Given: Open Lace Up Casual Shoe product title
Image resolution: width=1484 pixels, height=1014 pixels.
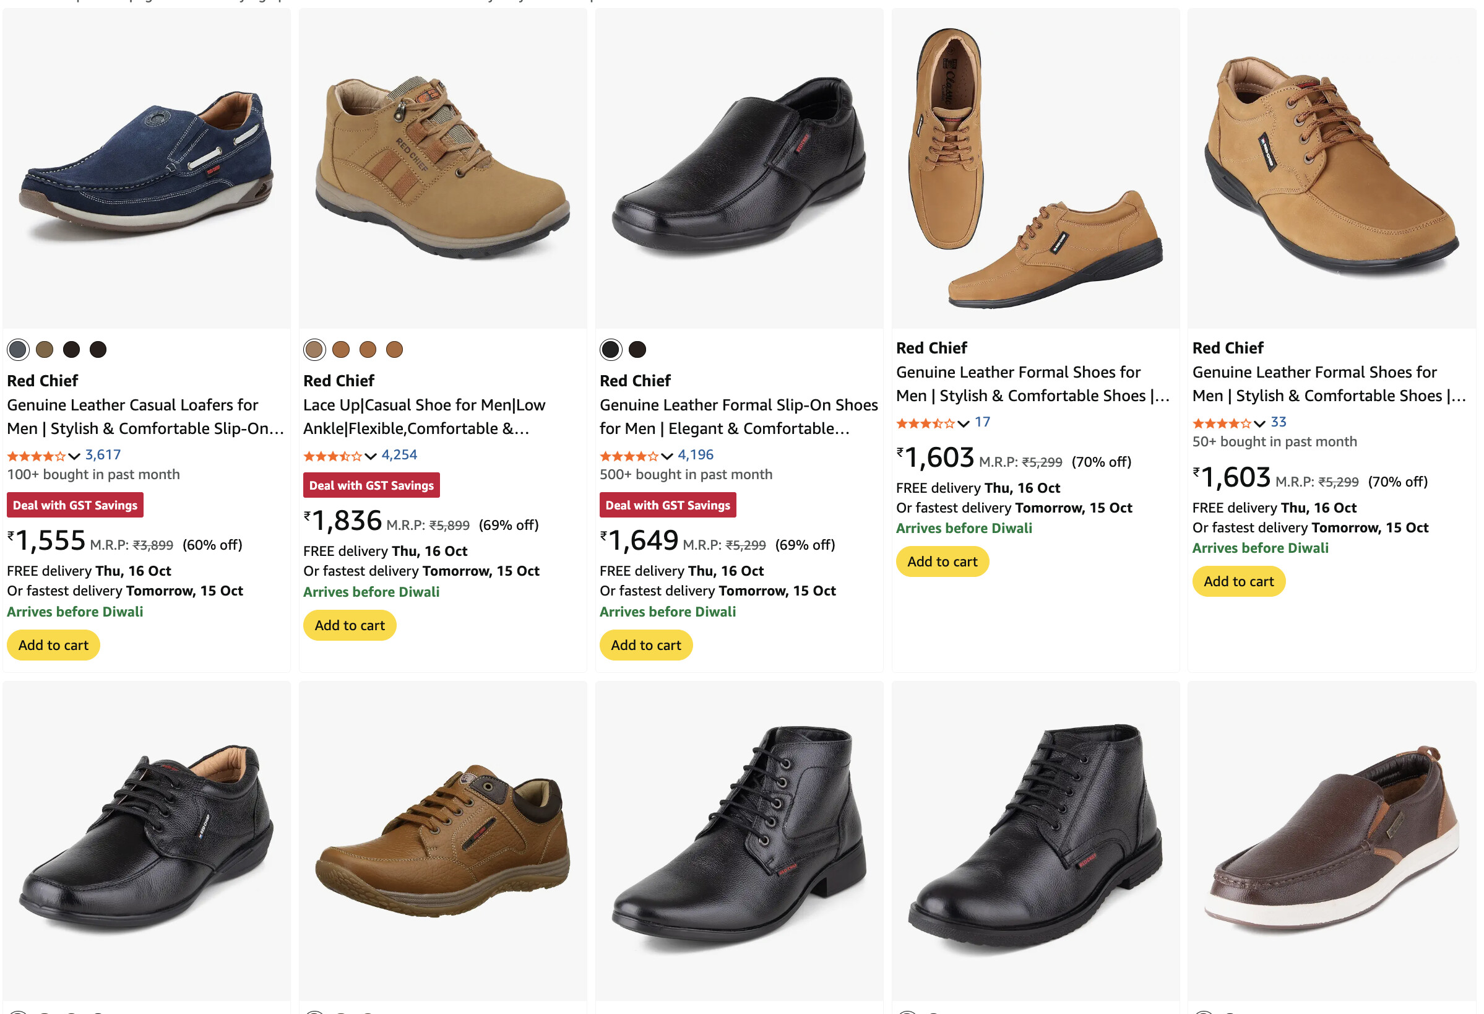Looking at the screenshot, I should pyautogui.click(x=424, y=417).
